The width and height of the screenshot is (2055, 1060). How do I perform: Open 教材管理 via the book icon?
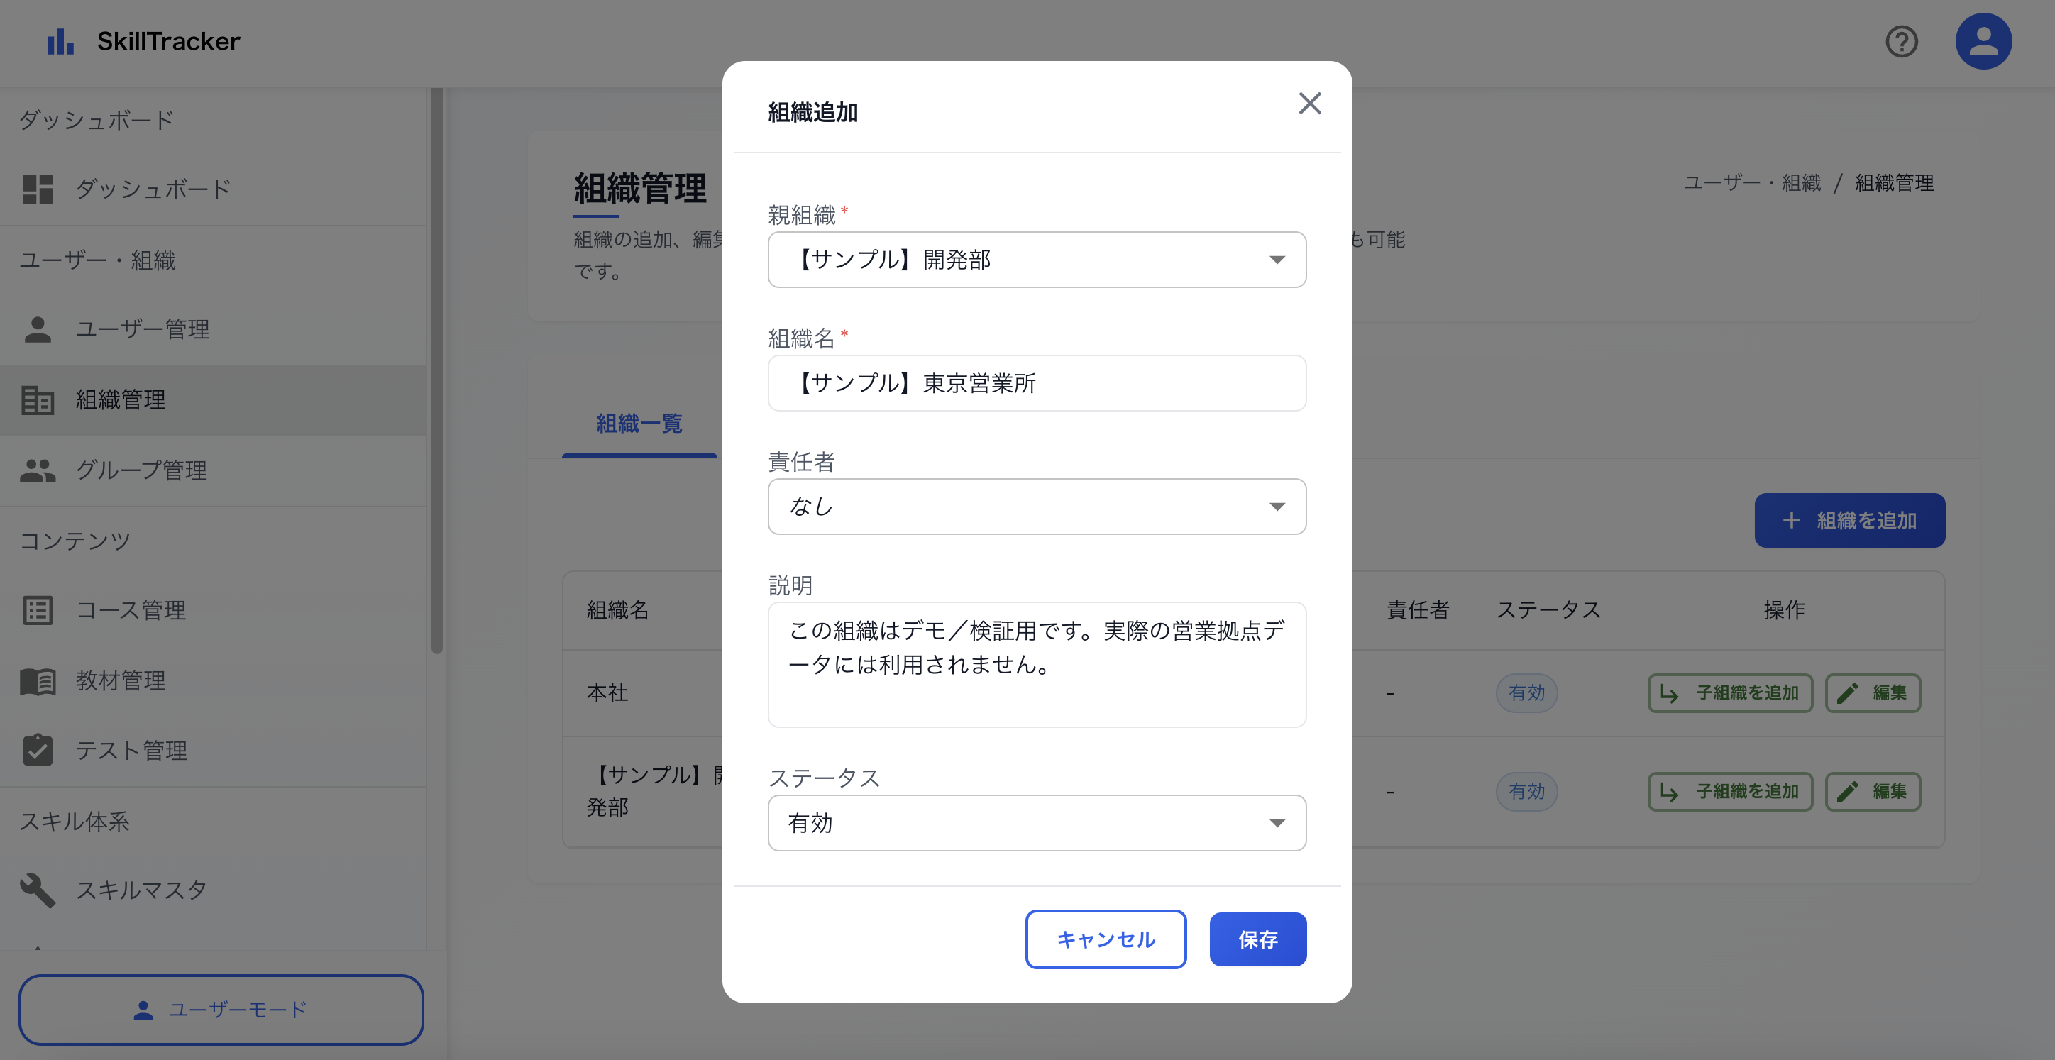pyautogui.click(x=37, y=680)
